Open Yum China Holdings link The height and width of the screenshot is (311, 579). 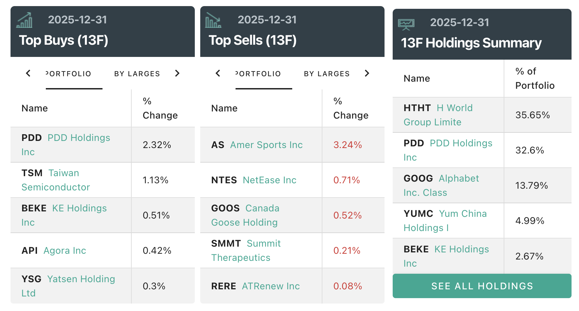point(463,214)
